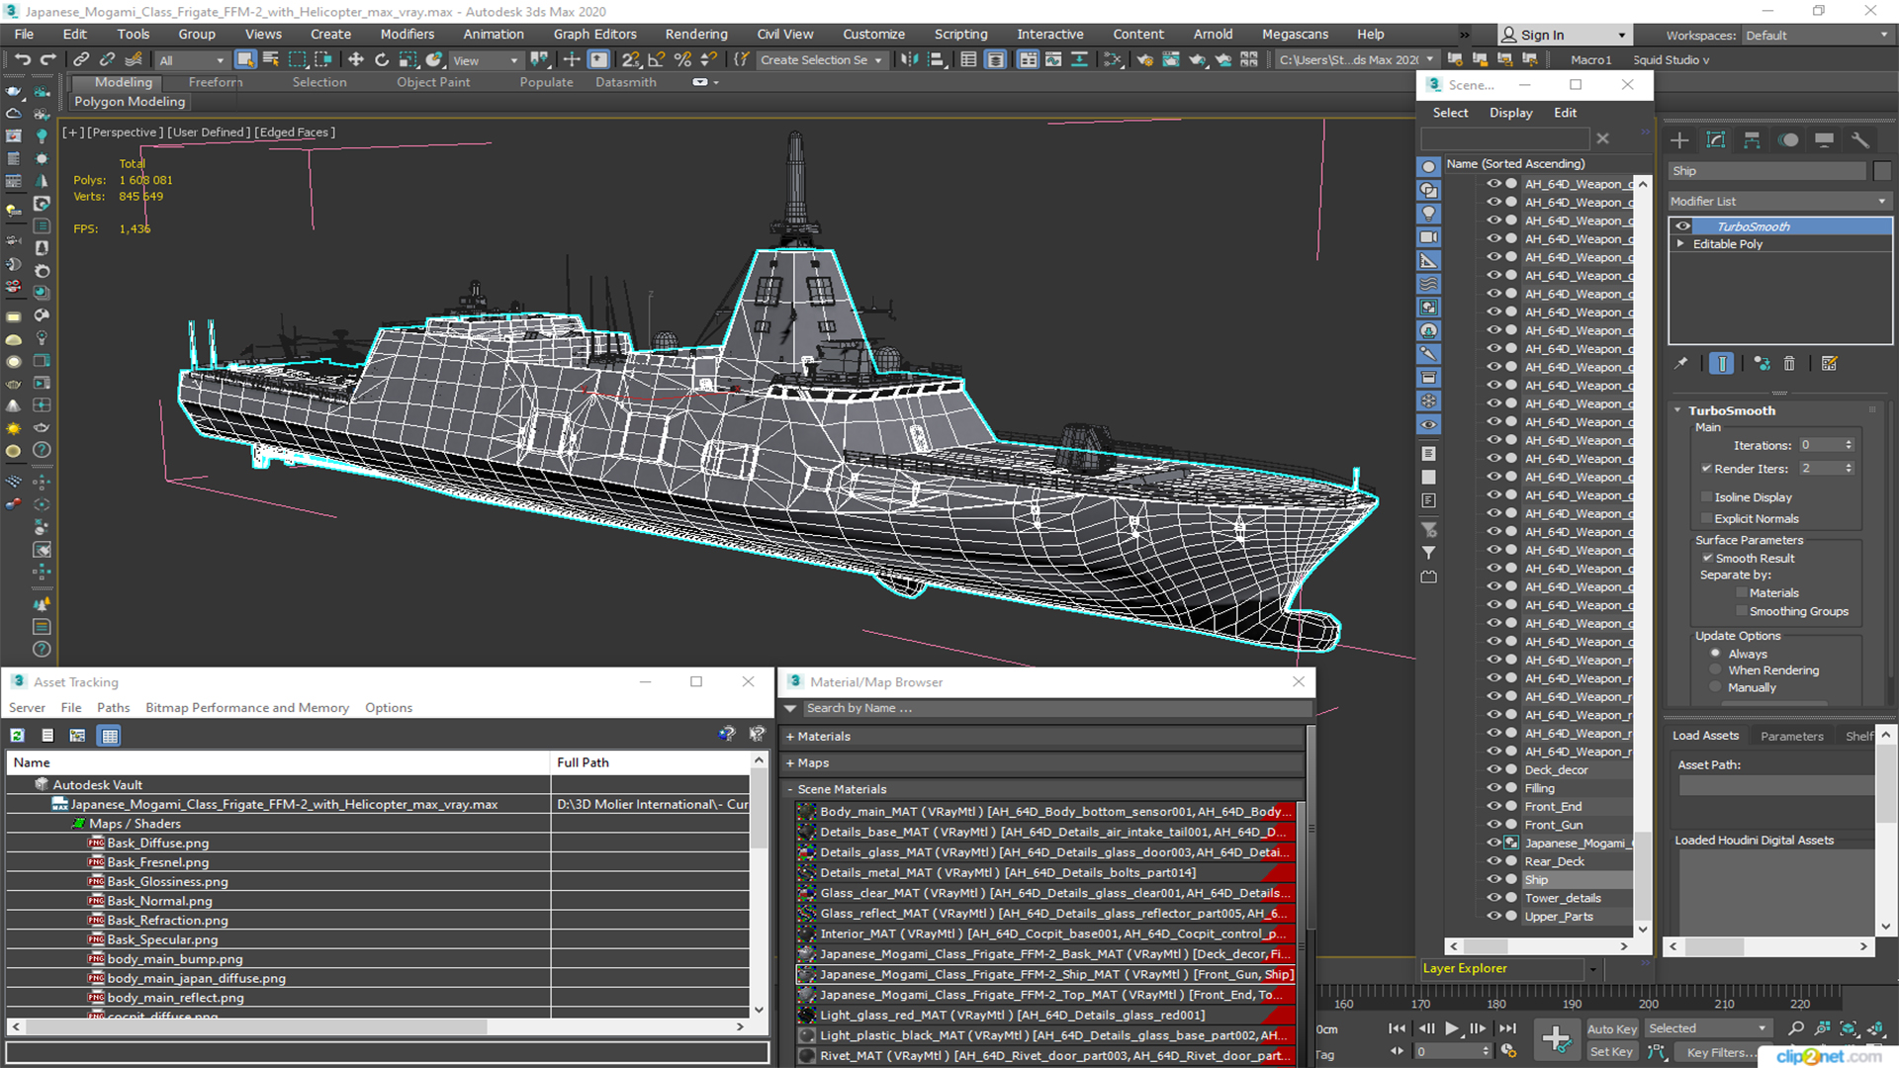Select When Rendering update option
The image size is (1899, 1068).
[x=1716, y=669]
